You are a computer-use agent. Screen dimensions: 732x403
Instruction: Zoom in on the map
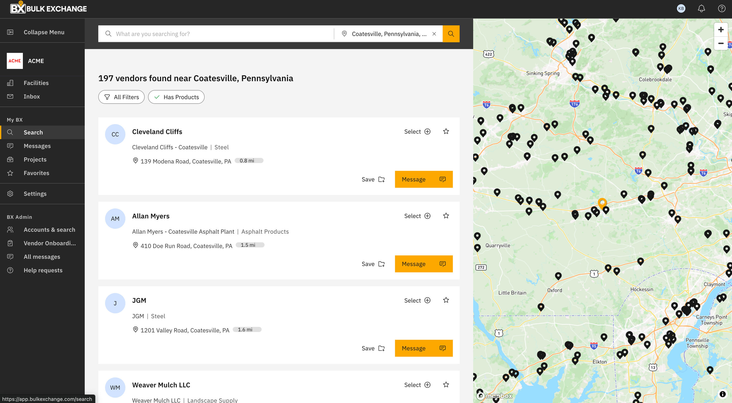tap(721, 29)
